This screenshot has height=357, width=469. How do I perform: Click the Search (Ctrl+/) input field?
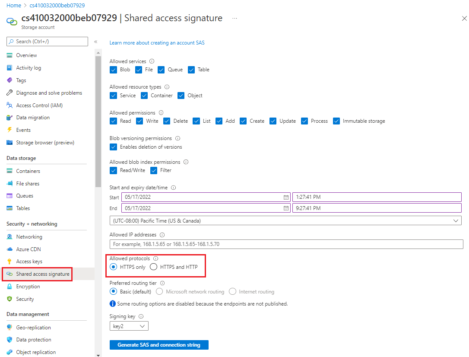(47, 41)
